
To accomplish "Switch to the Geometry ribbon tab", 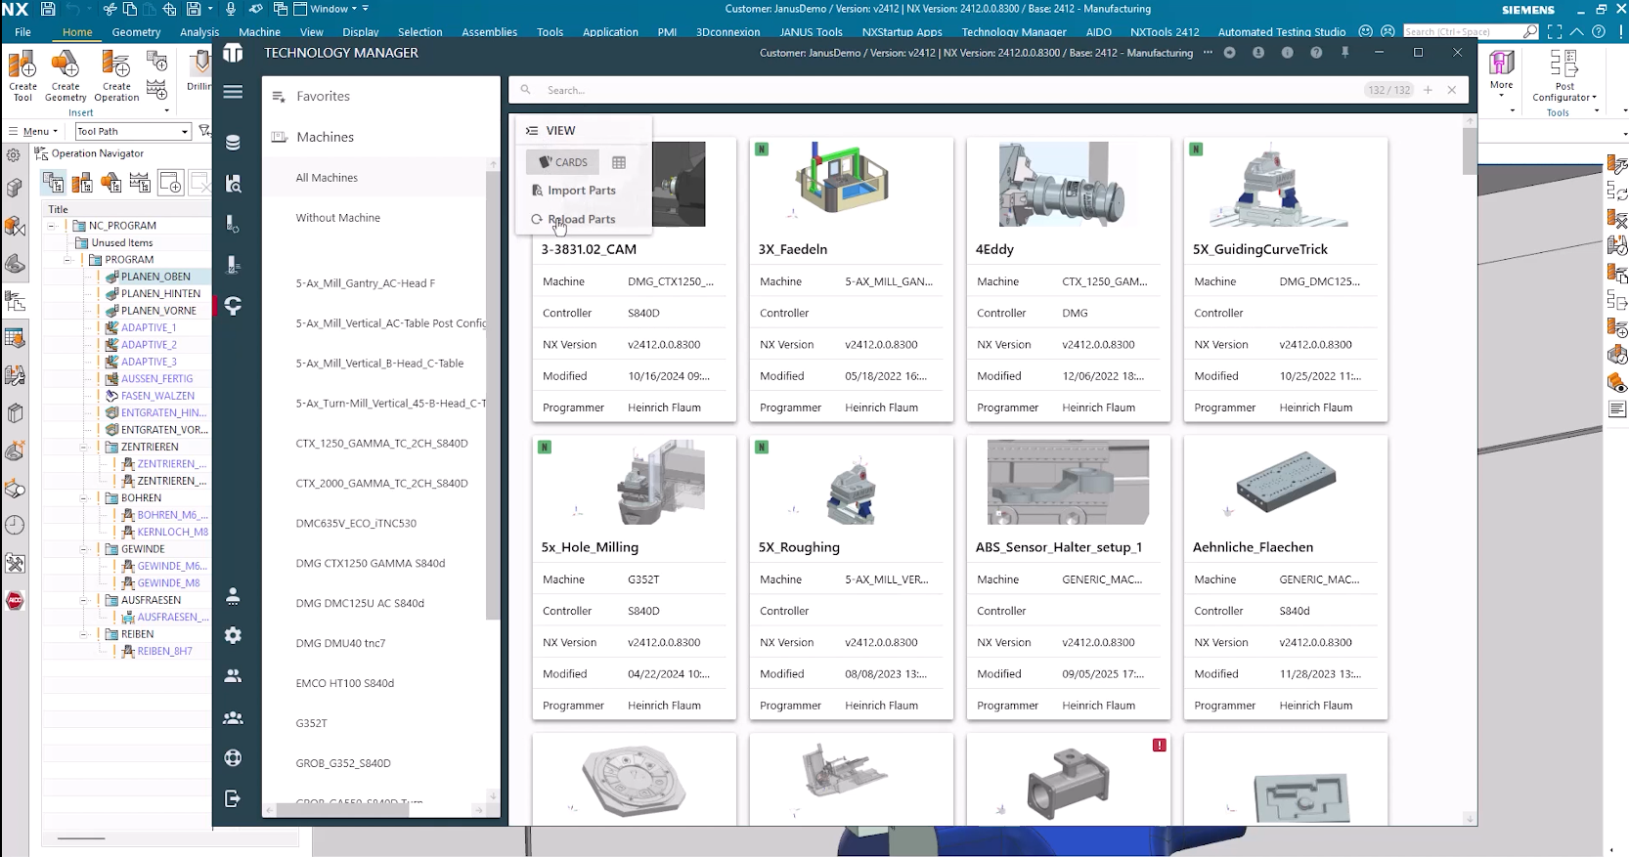I will (136, 32).
